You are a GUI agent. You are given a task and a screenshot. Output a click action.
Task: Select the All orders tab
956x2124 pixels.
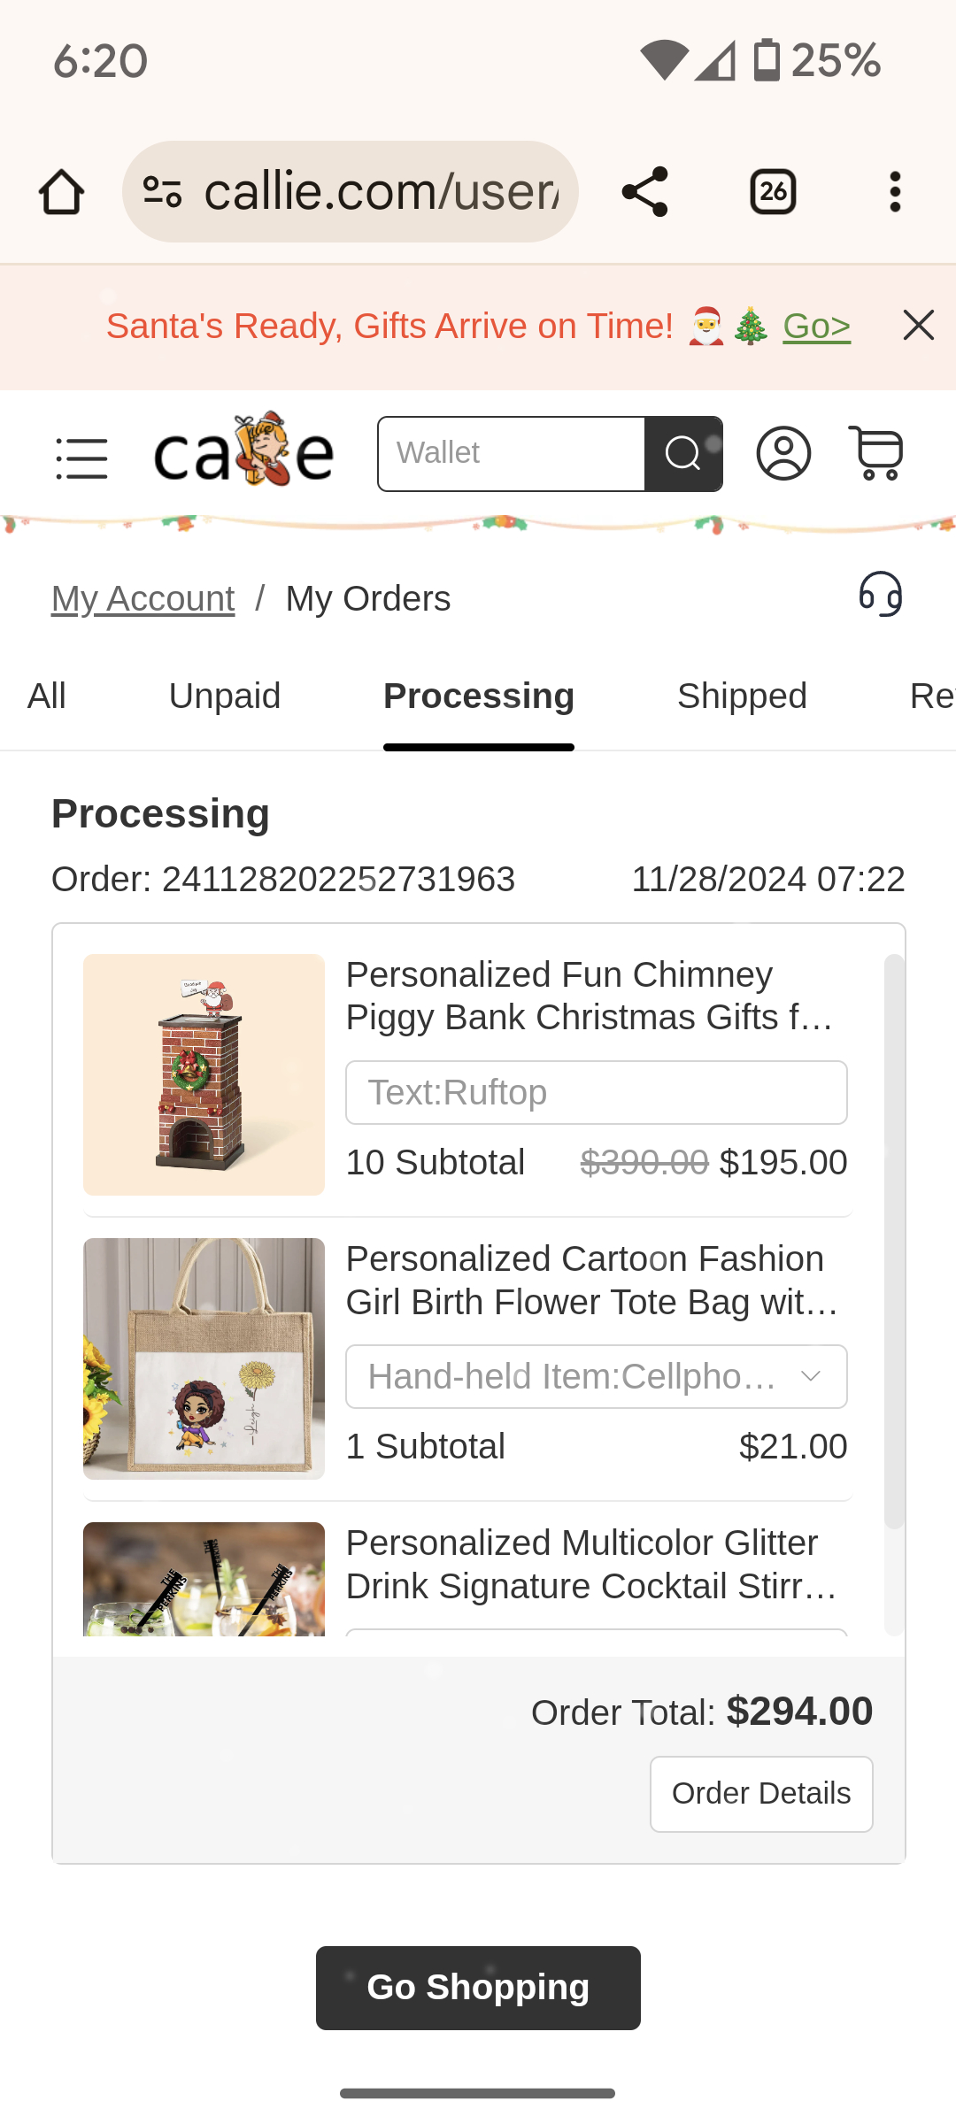47,696
